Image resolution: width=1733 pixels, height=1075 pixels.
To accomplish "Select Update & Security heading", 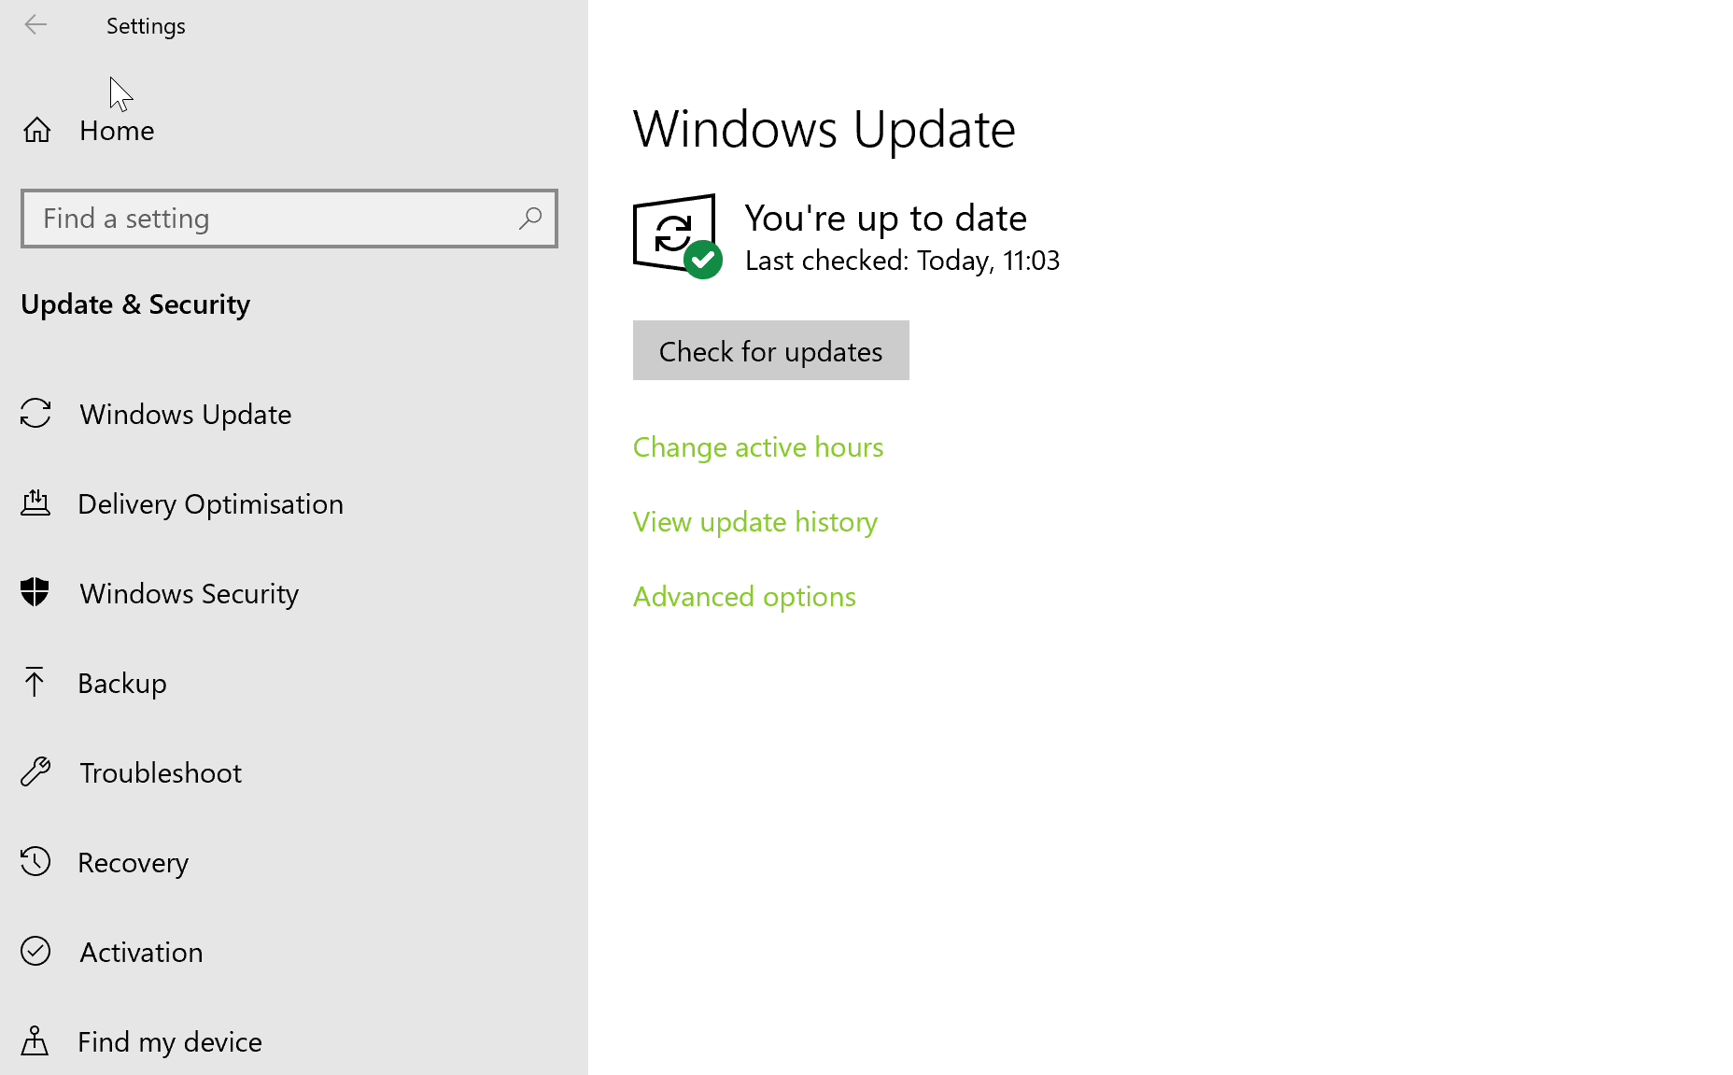I will coord(135,304).
